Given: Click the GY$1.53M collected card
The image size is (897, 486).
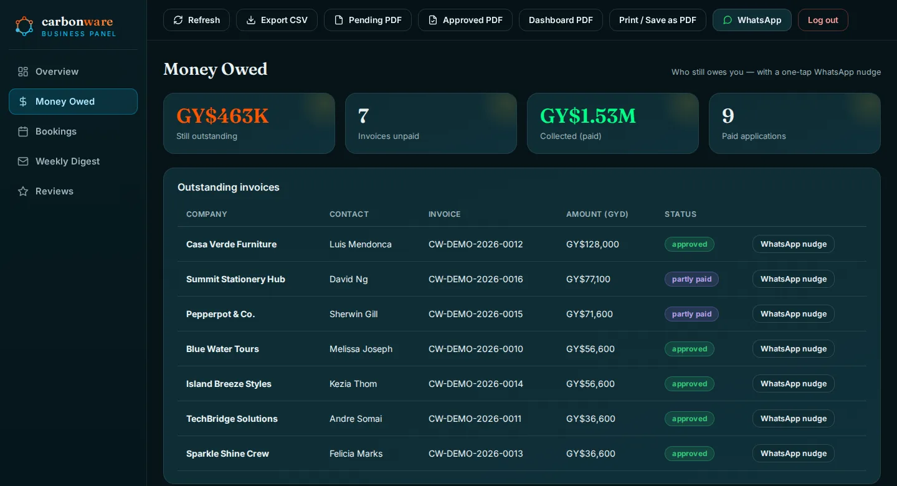Looking at the screenshot, I should click(x=613, y=123).
